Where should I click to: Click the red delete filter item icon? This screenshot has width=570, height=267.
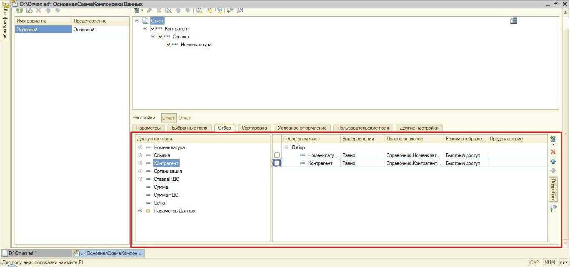click(x=553, y=152)
